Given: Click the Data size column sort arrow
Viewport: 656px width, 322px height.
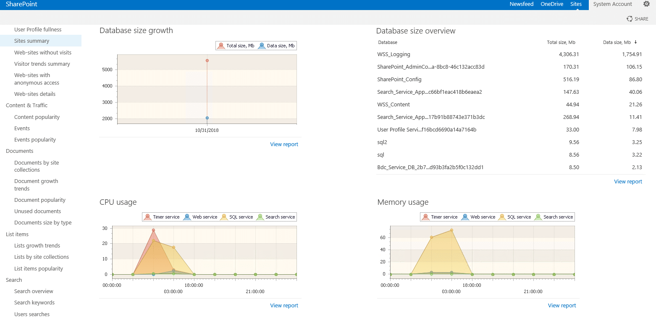Looking at the screenshot, I should (x=636, y=42).
